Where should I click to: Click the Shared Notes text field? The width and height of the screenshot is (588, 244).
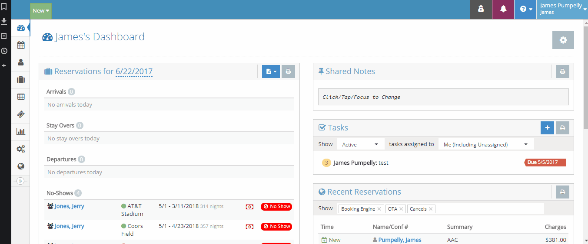443,97
